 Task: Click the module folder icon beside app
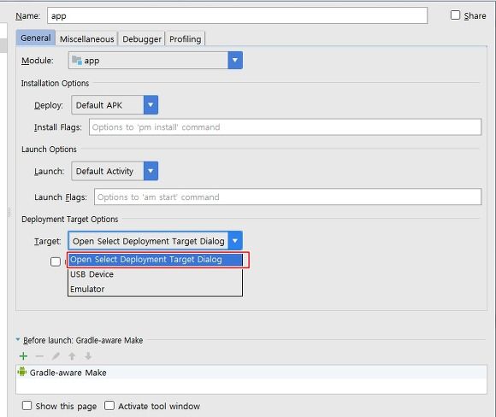(x=77, y=60)
